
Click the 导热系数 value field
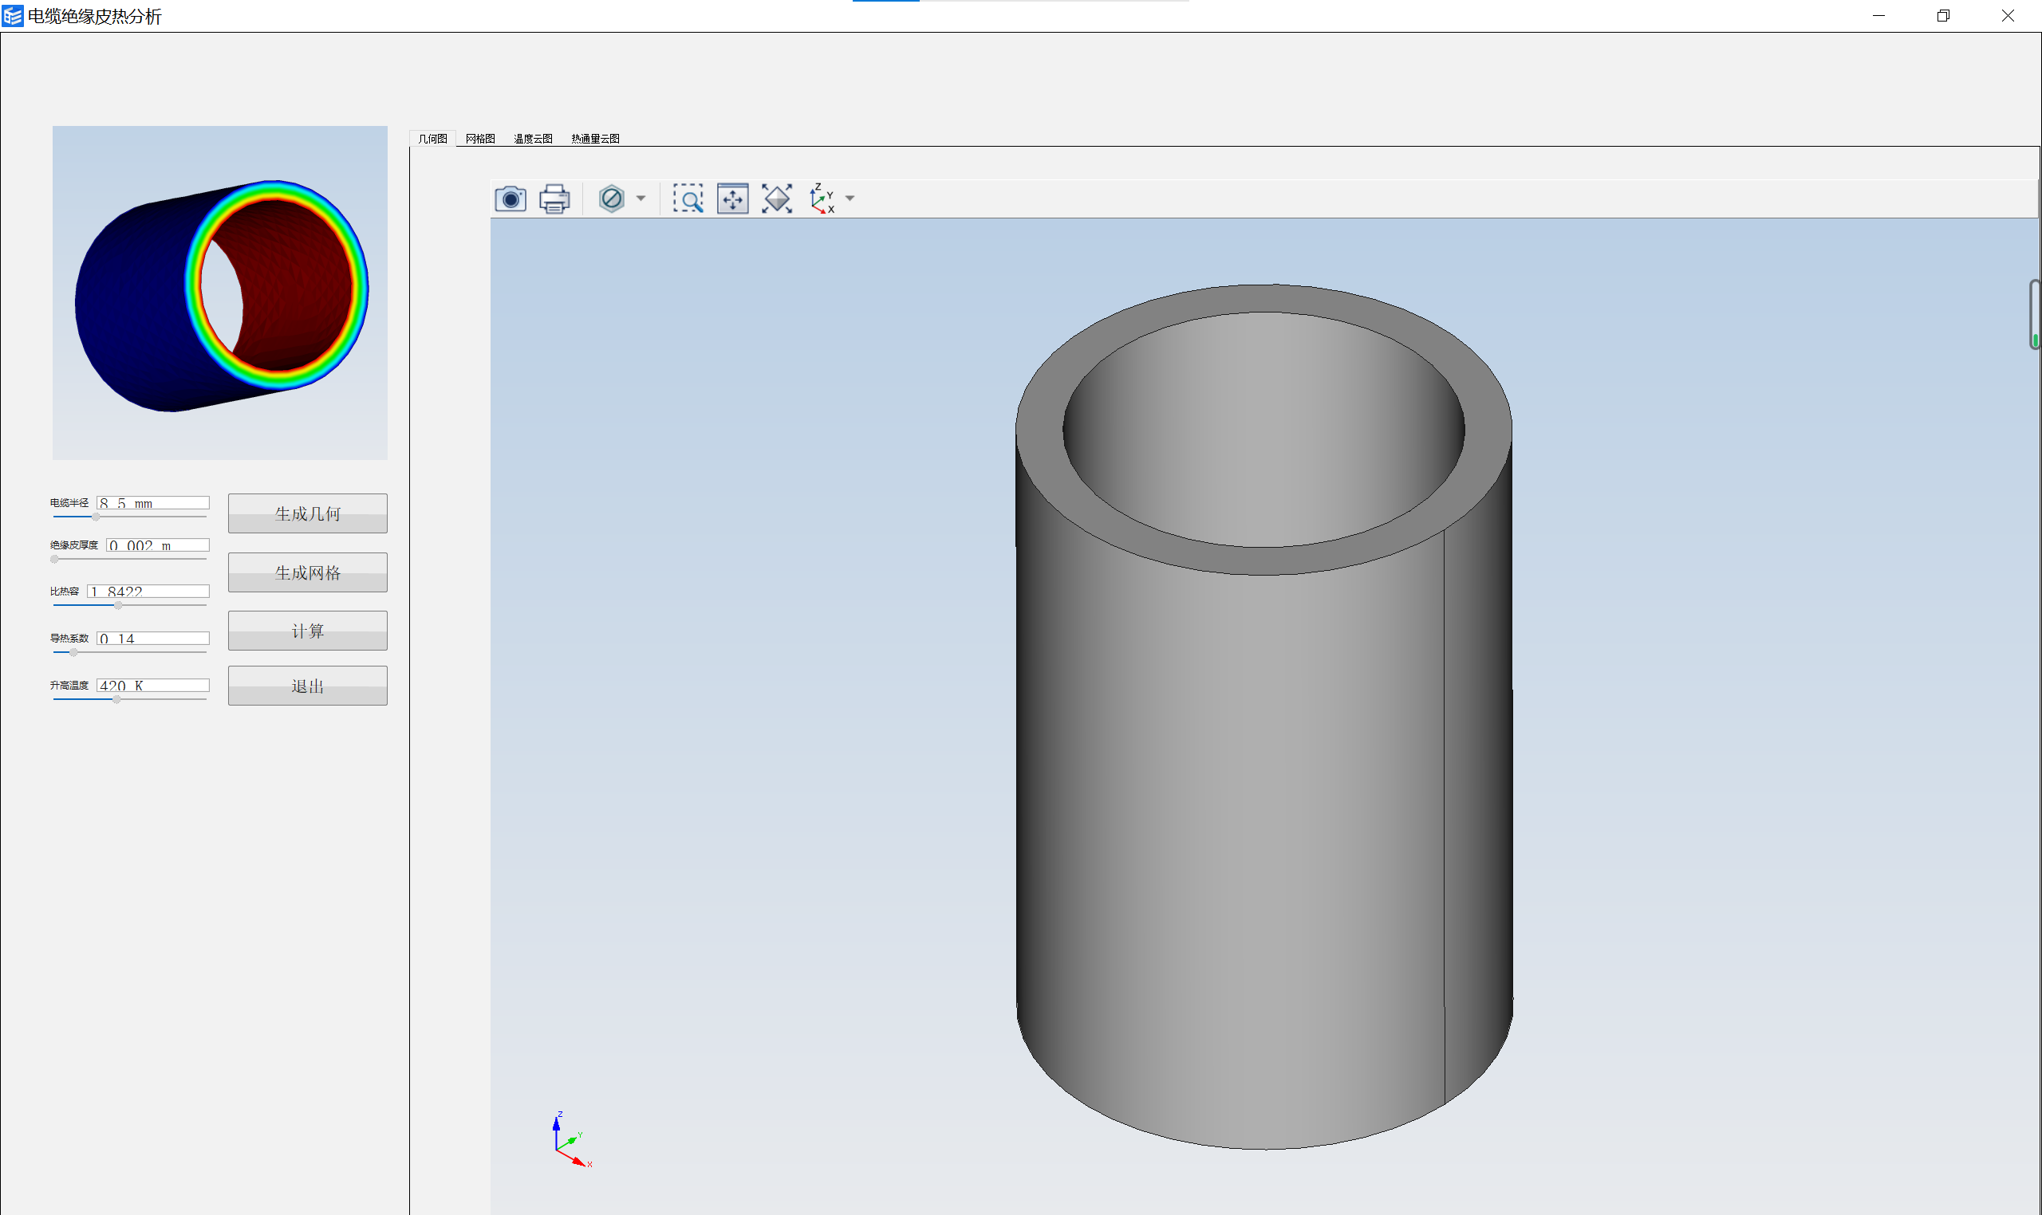click(x=153, y=639)
